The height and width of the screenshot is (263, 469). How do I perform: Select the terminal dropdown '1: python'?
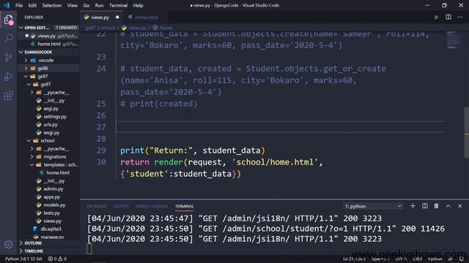click(x=373, y=206)
